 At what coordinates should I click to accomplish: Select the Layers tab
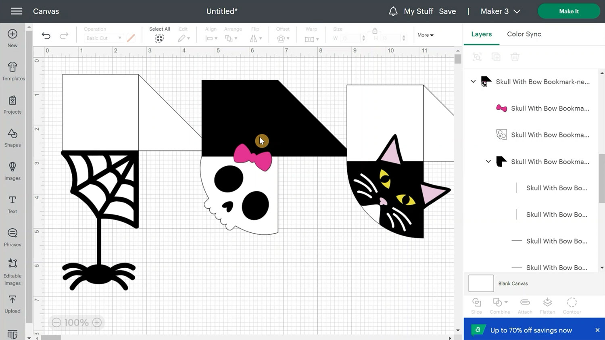481,34
